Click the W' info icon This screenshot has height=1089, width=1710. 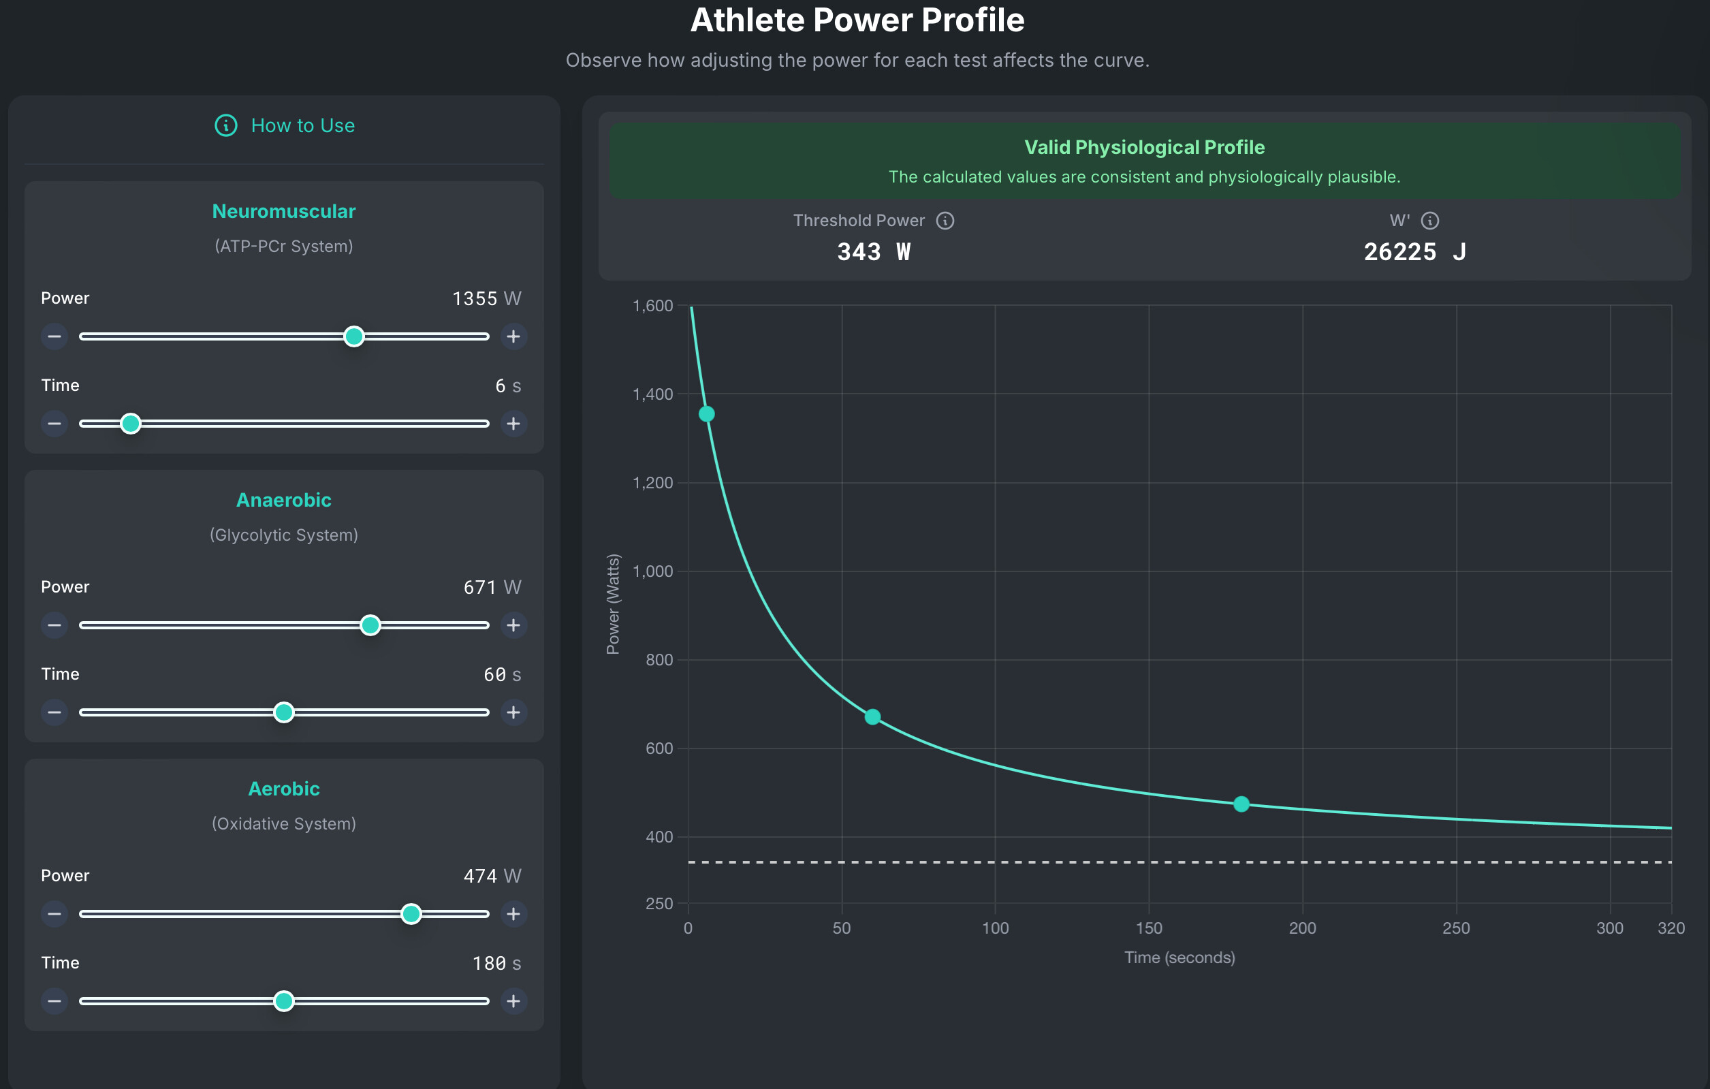(1429, 221)
